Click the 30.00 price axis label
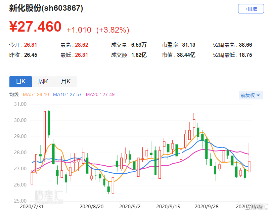Viewport: 270px width, 212px height. (20, 120)
